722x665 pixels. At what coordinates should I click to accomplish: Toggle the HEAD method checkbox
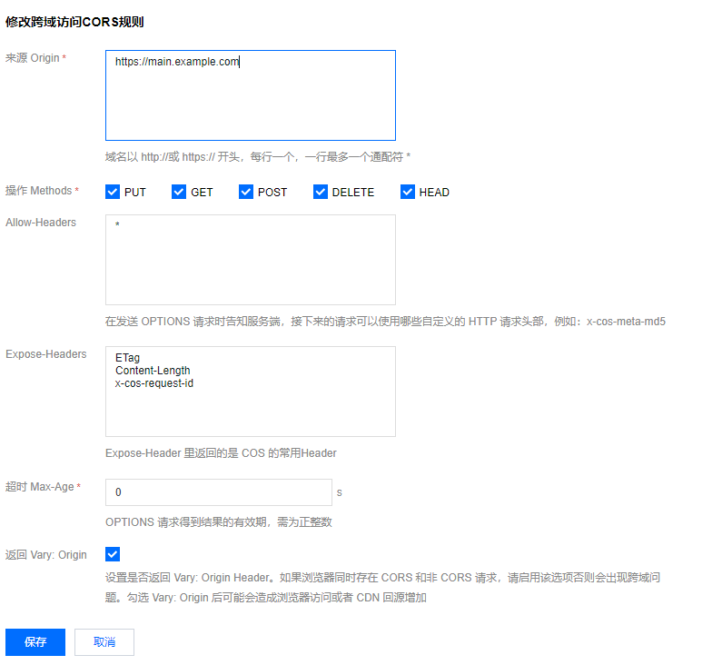coord(408,192)
